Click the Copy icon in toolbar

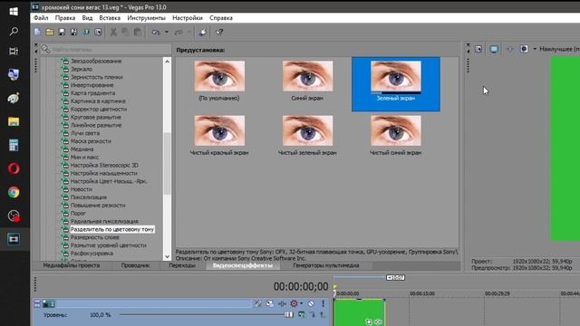(x=125, y=33)
